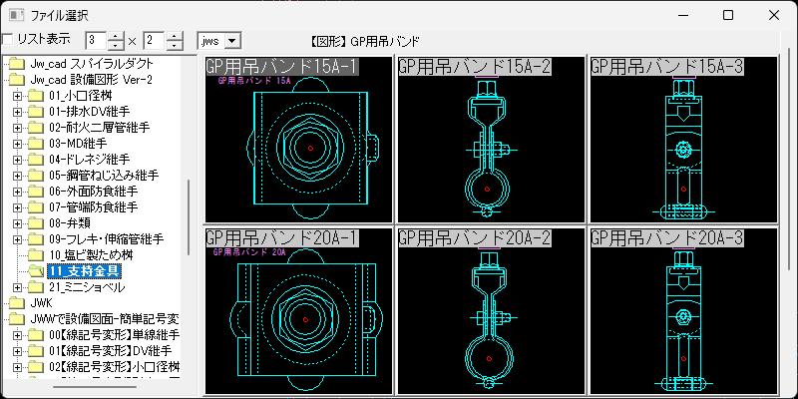798x399 pixels.
Task: Expand the 09-フレキ・伸縮管継手 folder node
Action: coord(17,239)
